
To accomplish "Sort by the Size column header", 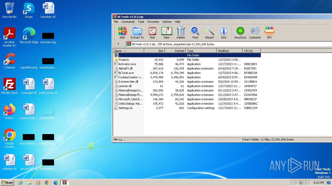I will point(155,51).
